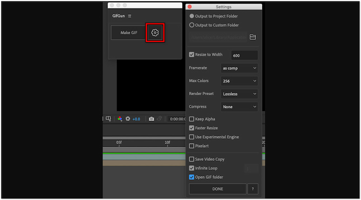This screenshot has width=361, height=200.
Task: Click the DONE button in Settings
Action: tap(218, 189)
